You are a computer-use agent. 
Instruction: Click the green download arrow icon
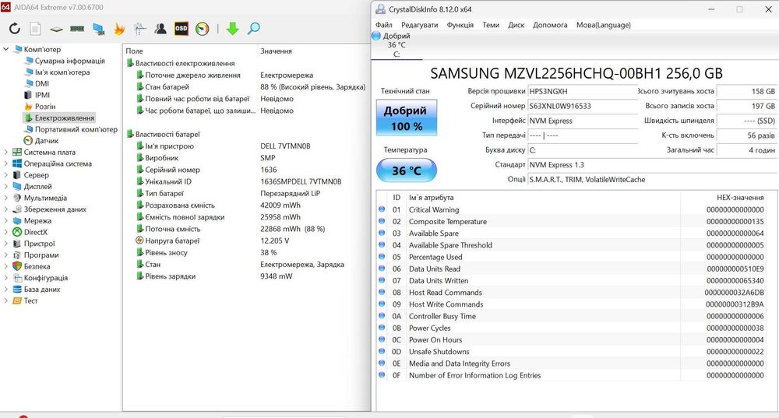(x=232, y=29)
